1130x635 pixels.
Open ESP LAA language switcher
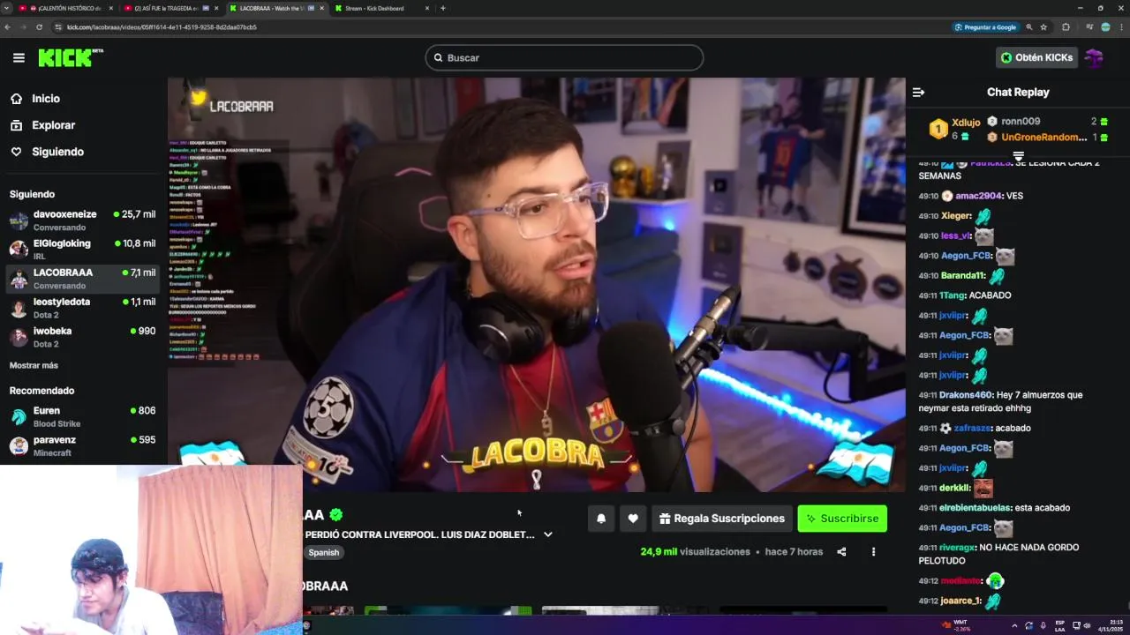click(x=1060, y=626)
